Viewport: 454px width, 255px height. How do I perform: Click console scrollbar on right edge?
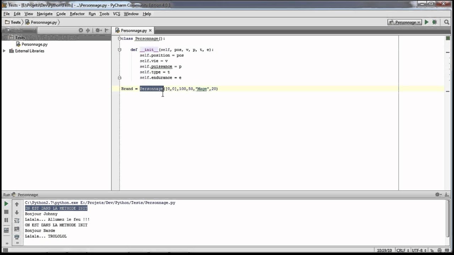coord(448,219)
